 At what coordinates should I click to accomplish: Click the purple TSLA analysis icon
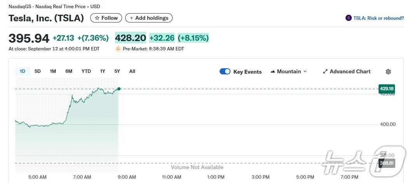pyautogui.click(x=348, y=18)
